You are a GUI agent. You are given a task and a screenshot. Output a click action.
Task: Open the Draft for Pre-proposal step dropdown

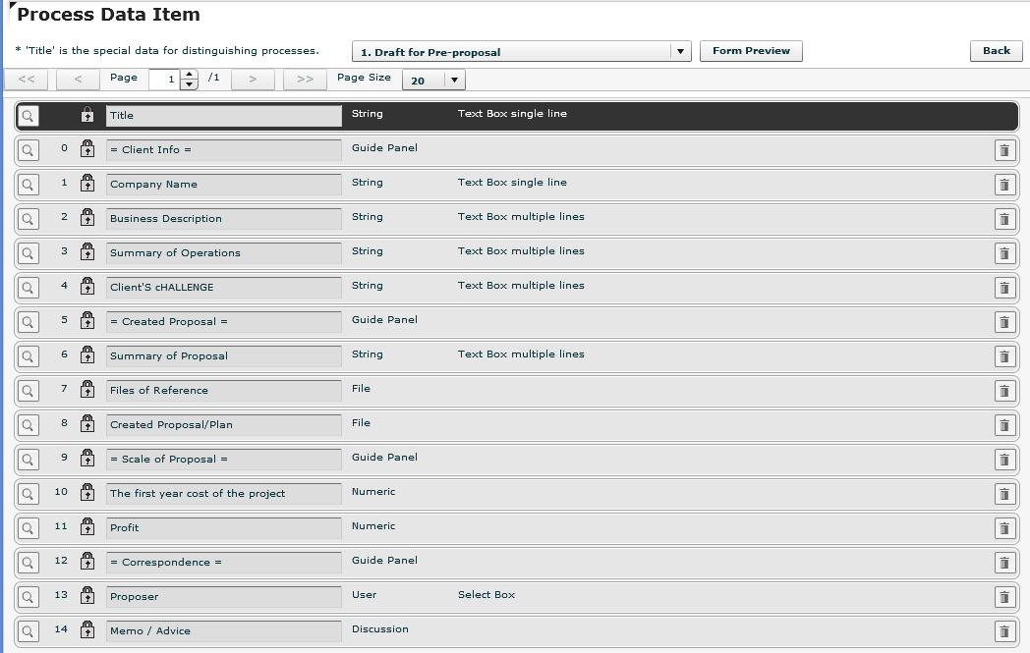[x=522, y=51]
